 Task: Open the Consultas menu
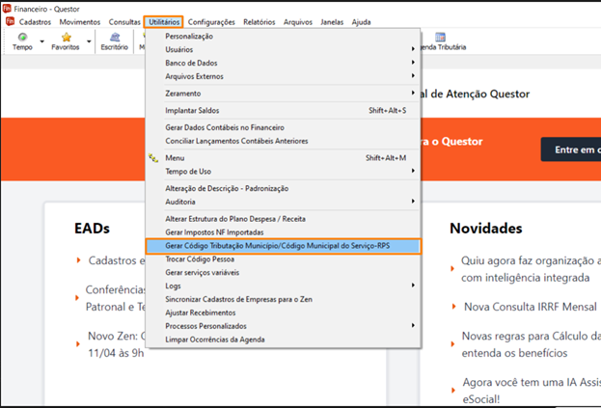(x=124, y=22)
